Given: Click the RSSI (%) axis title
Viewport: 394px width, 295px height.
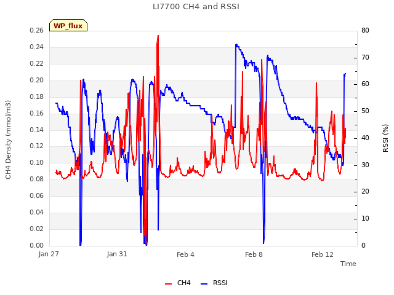Looking at the screenshot, I should tap(385, 138).
